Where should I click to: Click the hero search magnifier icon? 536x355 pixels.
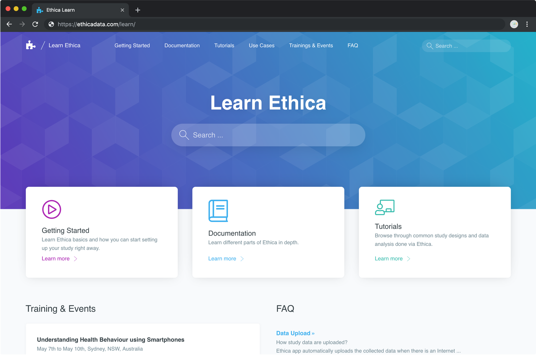pyautogui.click(x=184, y=135)
